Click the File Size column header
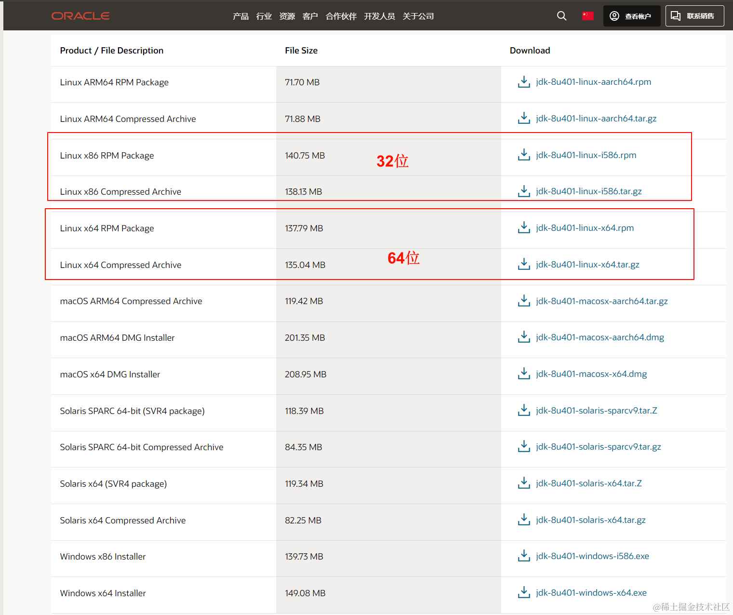This screenshot has height=615, width=733. click(301, 51)
